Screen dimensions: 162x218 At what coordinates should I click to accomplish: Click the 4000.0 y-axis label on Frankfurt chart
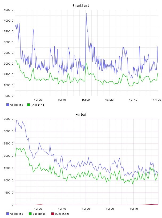click(x=9, y=21)
